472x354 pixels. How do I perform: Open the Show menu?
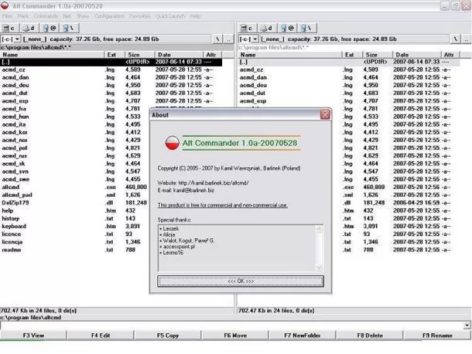(x=83, y=16)
